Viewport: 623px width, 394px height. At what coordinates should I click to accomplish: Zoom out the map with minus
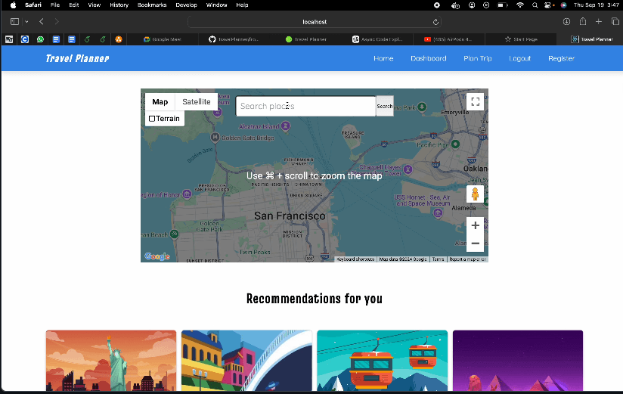476,244
